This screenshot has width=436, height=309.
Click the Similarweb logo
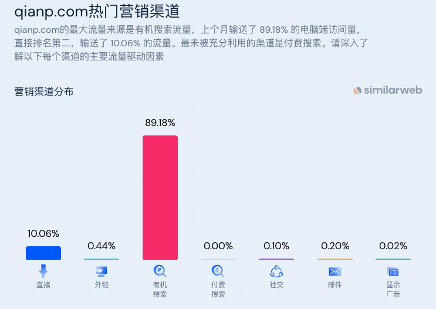click(387, 90)
